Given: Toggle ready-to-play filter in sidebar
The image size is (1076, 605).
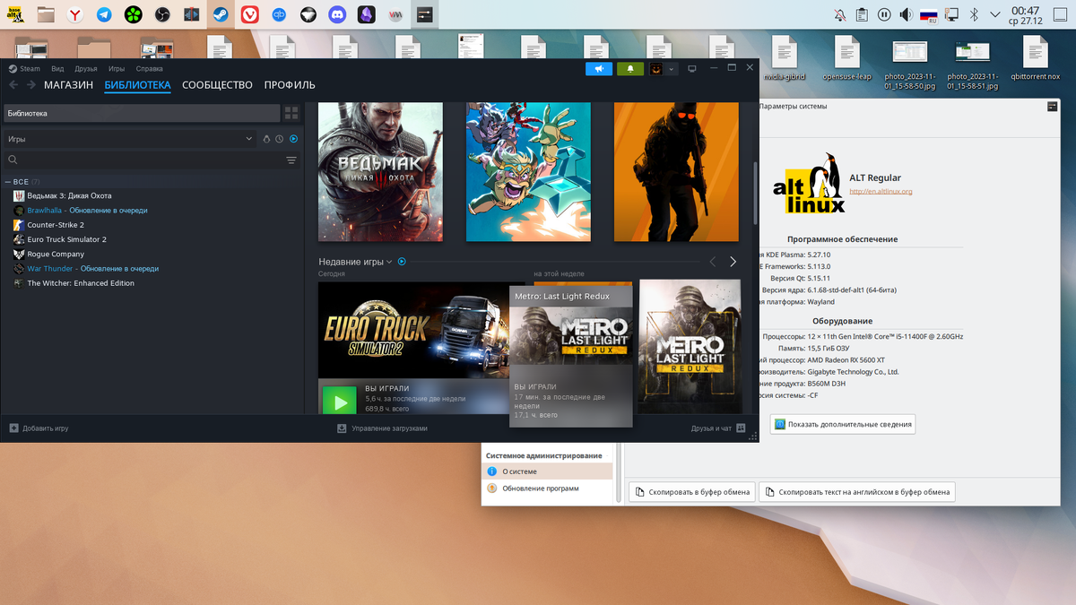Looking at the screenshot, I should pos(293,139).
